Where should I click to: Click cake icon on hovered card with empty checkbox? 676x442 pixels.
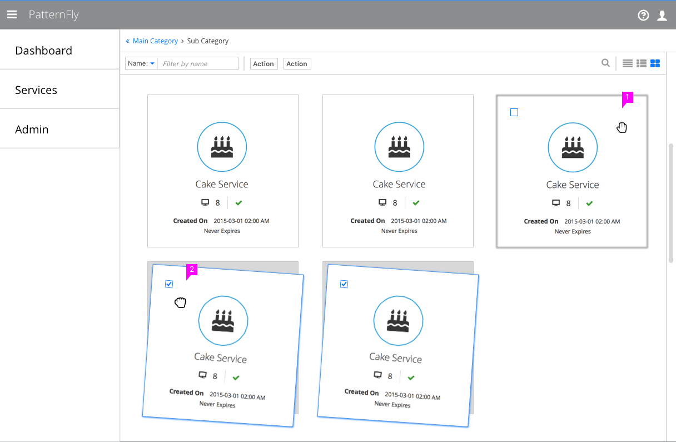tap(573, 148)
